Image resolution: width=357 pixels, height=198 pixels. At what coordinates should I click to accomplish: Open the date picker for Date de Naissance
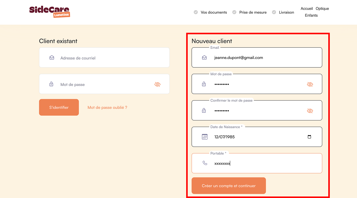309,137
